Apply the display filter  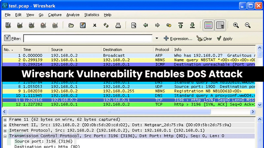pos(225,39)
